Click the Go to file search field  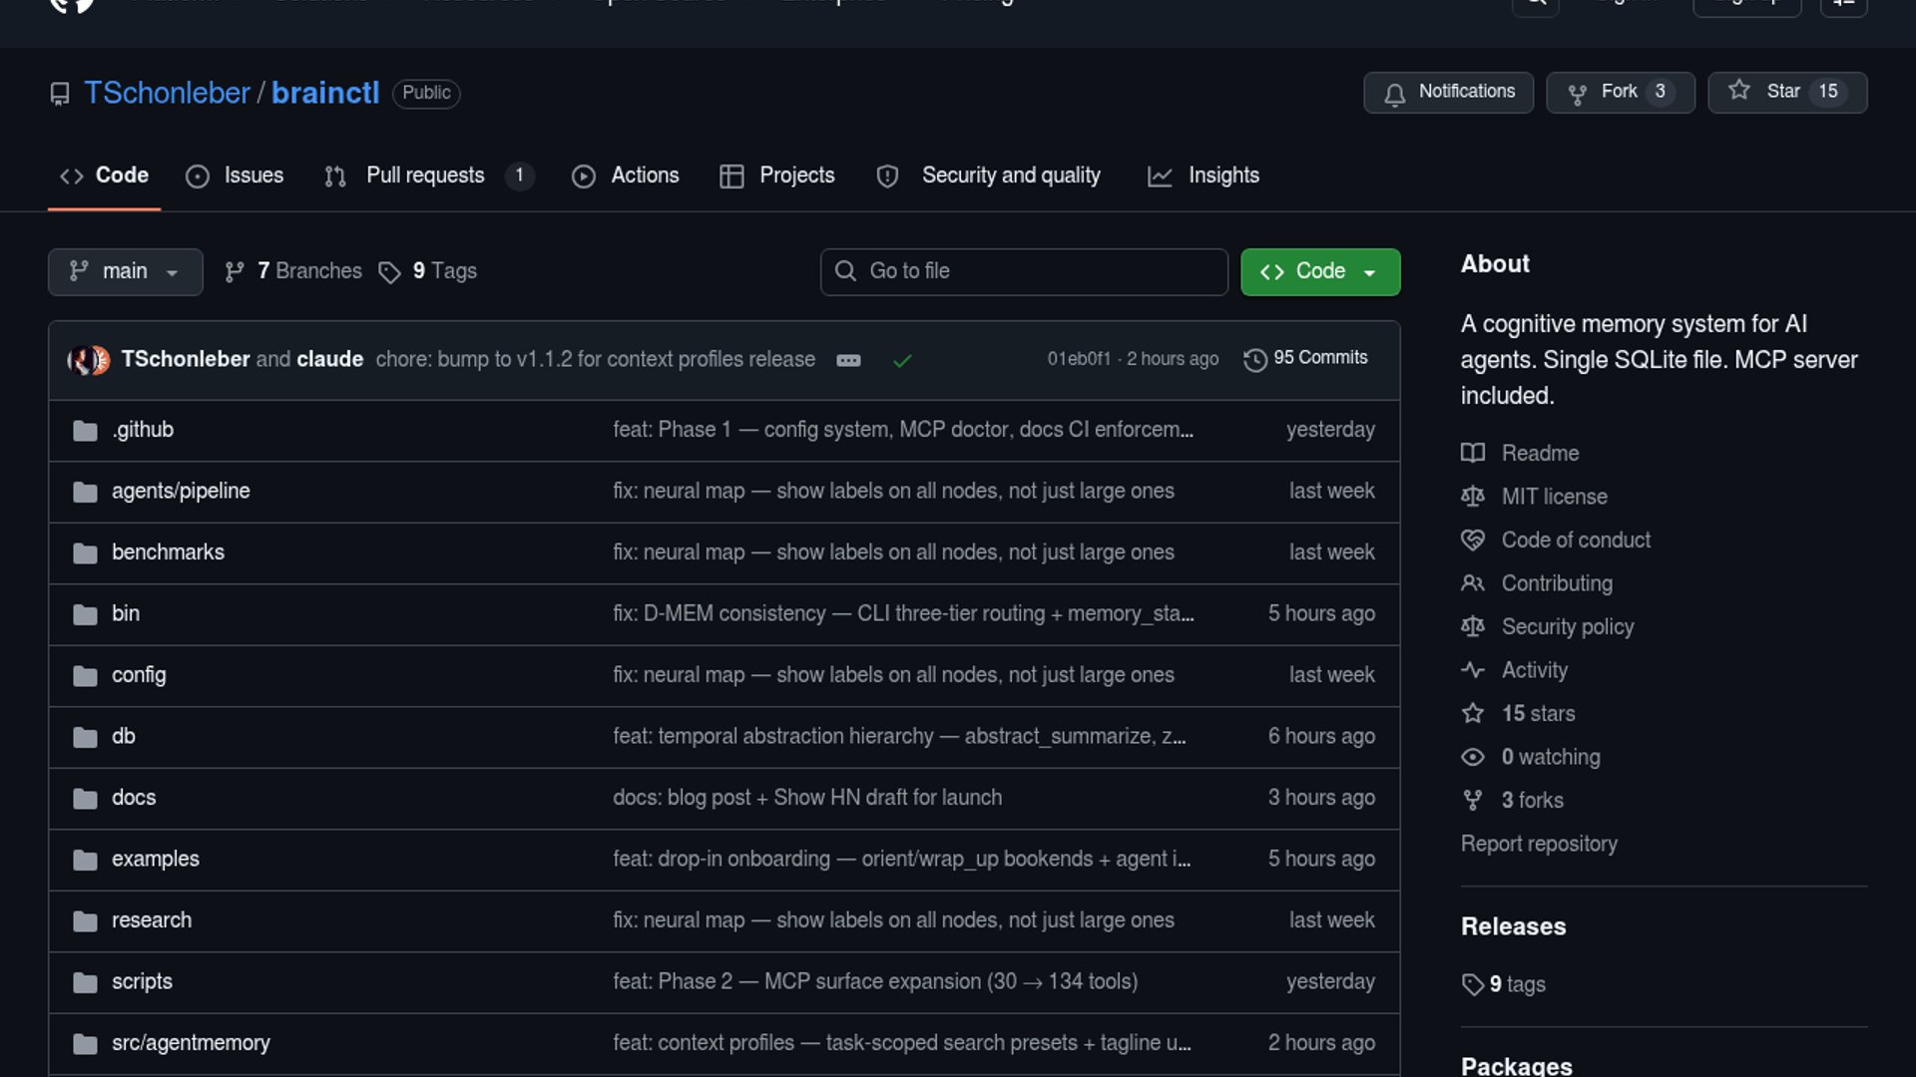point(1024,271)
